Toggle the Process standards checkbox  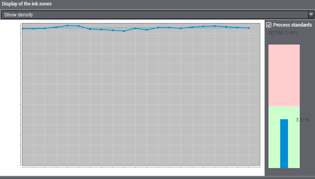click(268, 25)
